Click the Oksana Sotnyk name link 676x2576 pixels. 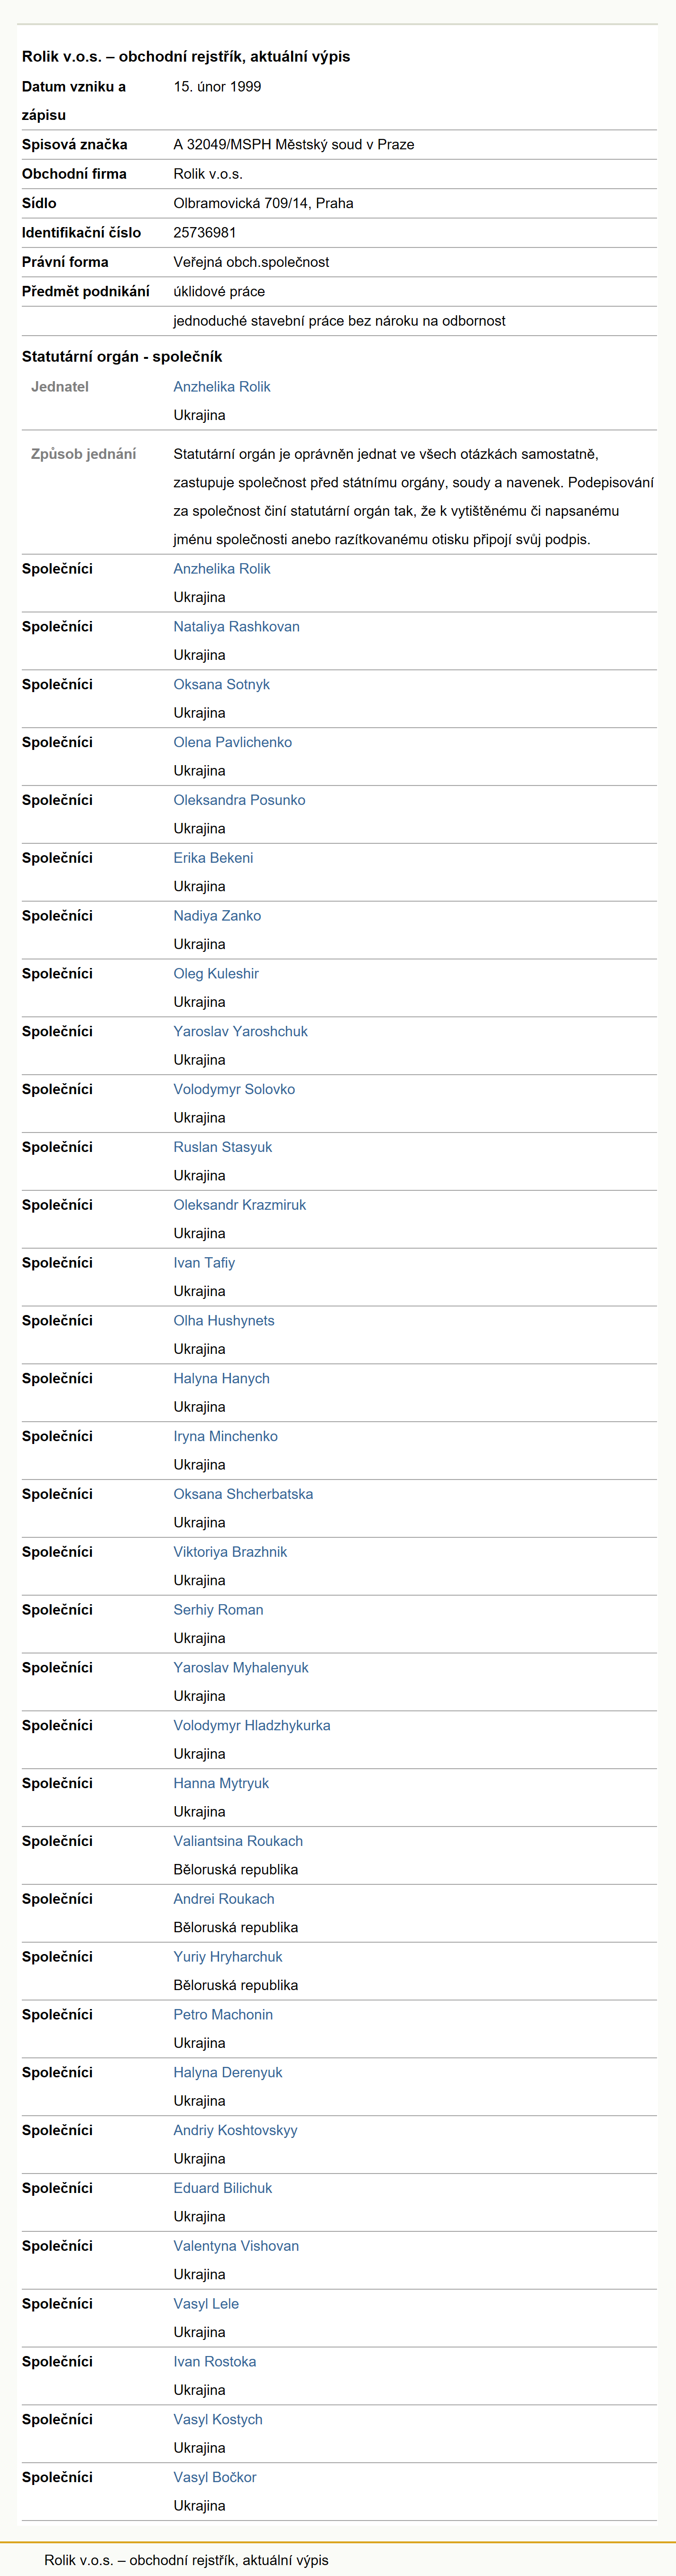[x=222, y=685]
